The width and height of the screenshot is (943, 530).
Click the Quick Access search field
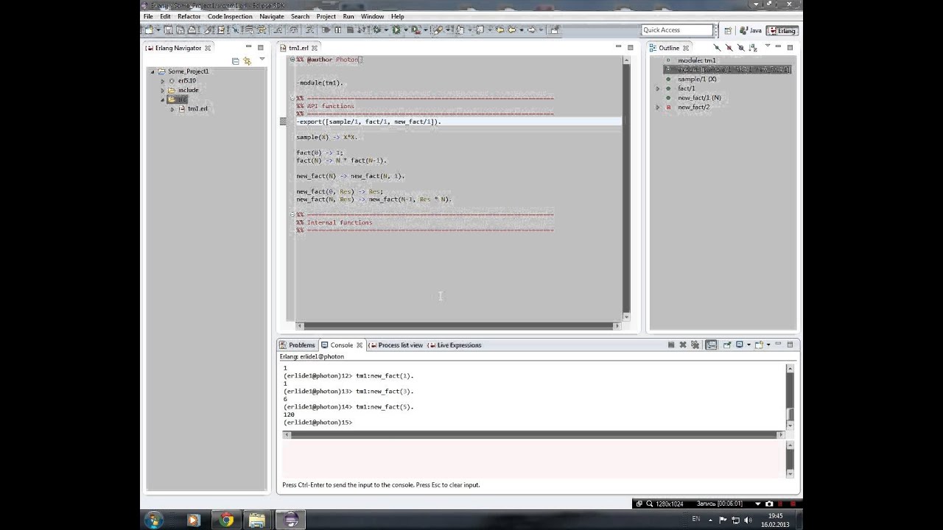pos(677,30)
